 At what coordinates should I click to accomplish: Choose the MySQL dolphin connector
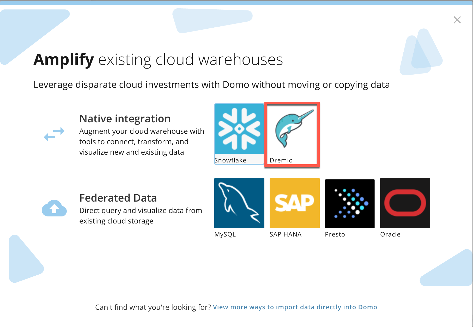point(239,203)
